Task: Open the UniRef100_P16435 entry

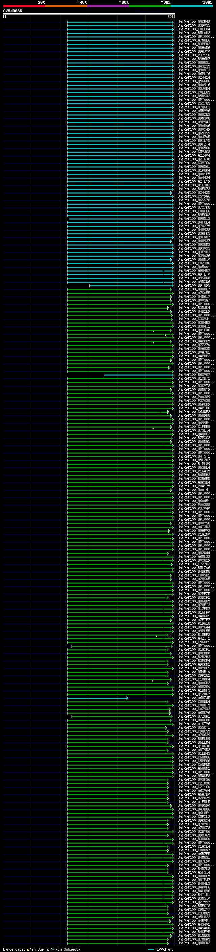Action: pos(194,471)
